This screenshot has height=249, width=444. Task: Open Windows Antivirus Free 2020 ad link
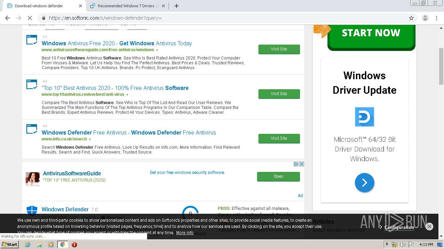click(117, 43)
